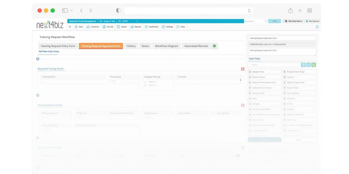Click the green plus add-tab icon

click(x=215, y=46)
